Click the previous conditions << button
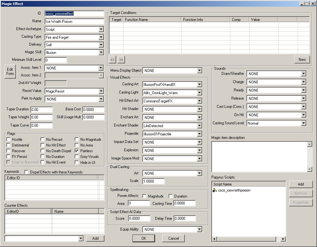 113,59
